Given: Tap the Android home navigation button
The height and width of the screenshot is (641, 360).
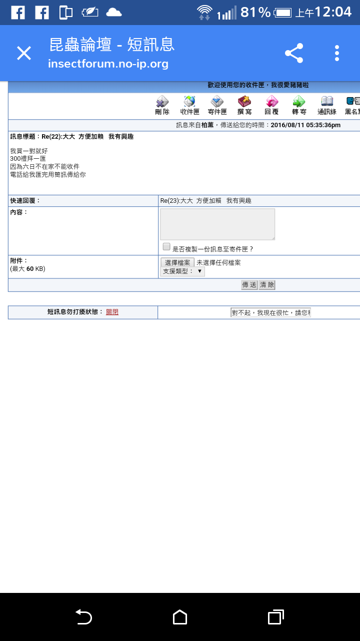Looking at the screenshot, I should coord(180,617).
